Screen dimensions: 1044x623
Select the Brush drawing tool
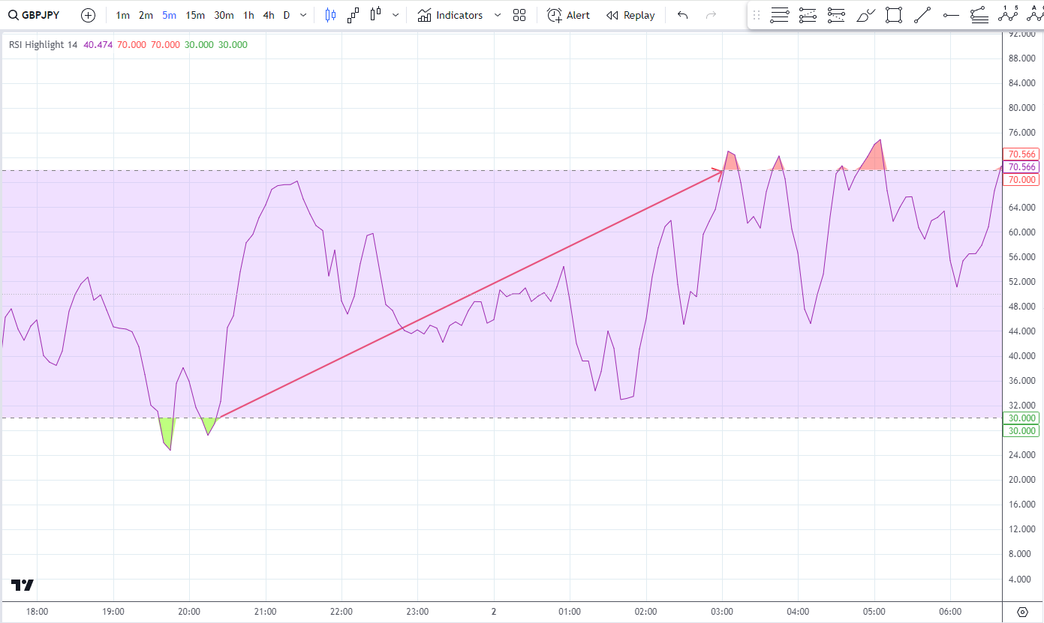click(865, 15)
